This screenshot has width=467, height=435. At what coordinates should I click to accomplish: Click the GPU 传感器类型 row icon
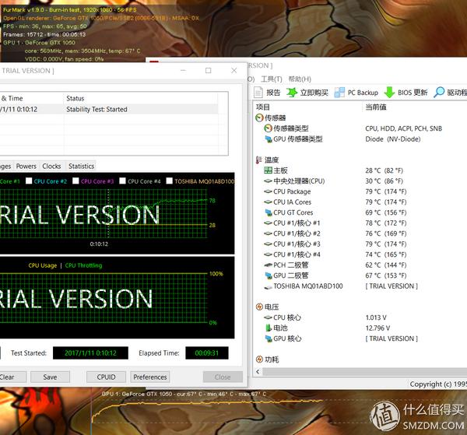point(269,139)
